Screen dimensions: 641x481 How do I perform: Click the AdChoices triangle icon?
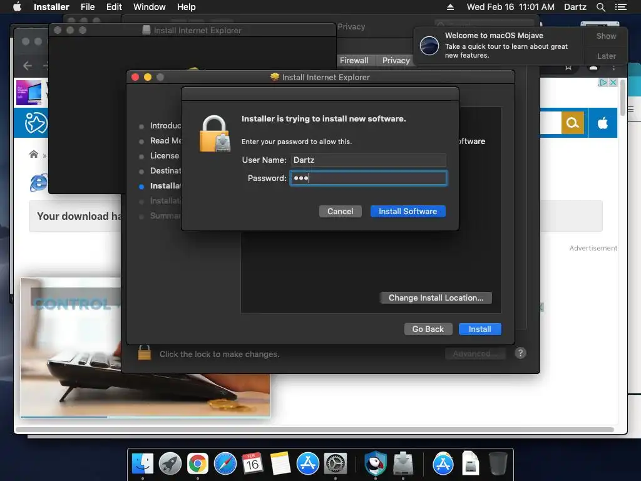[x=603, y=82]
